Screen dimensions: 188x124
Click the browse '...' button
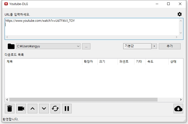click(86, 46)
